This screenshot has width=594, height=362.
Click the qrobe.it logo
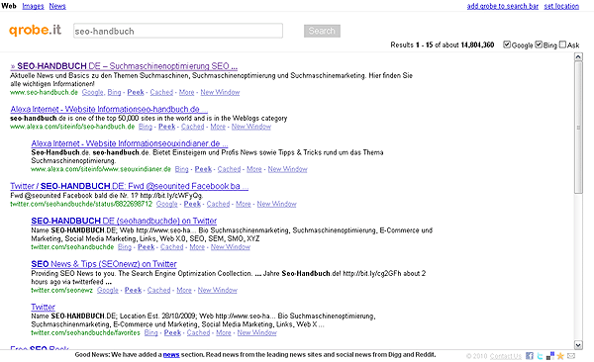coord(35,30)
